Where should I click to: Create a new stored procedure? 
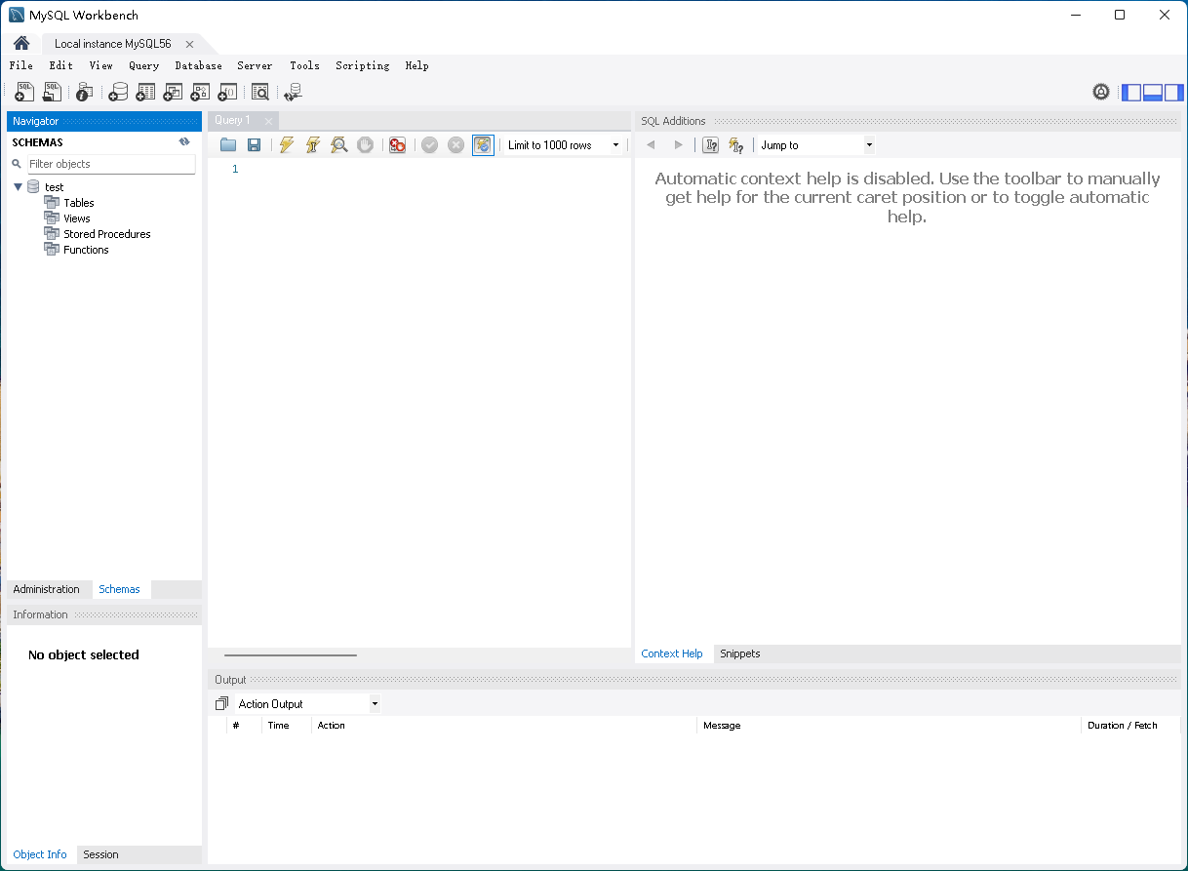tap(200, 91)
